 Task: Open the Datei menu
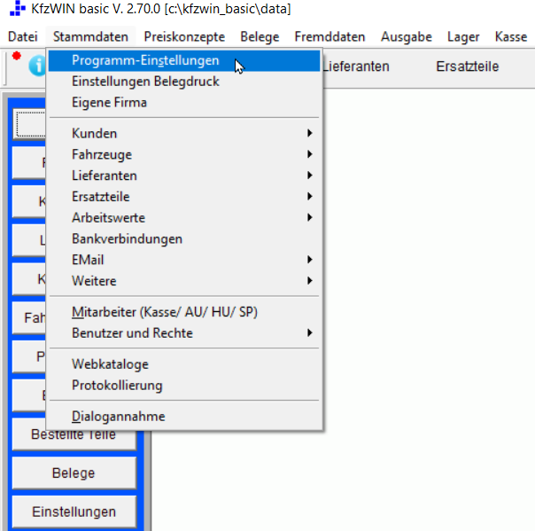tap(22, 36)
